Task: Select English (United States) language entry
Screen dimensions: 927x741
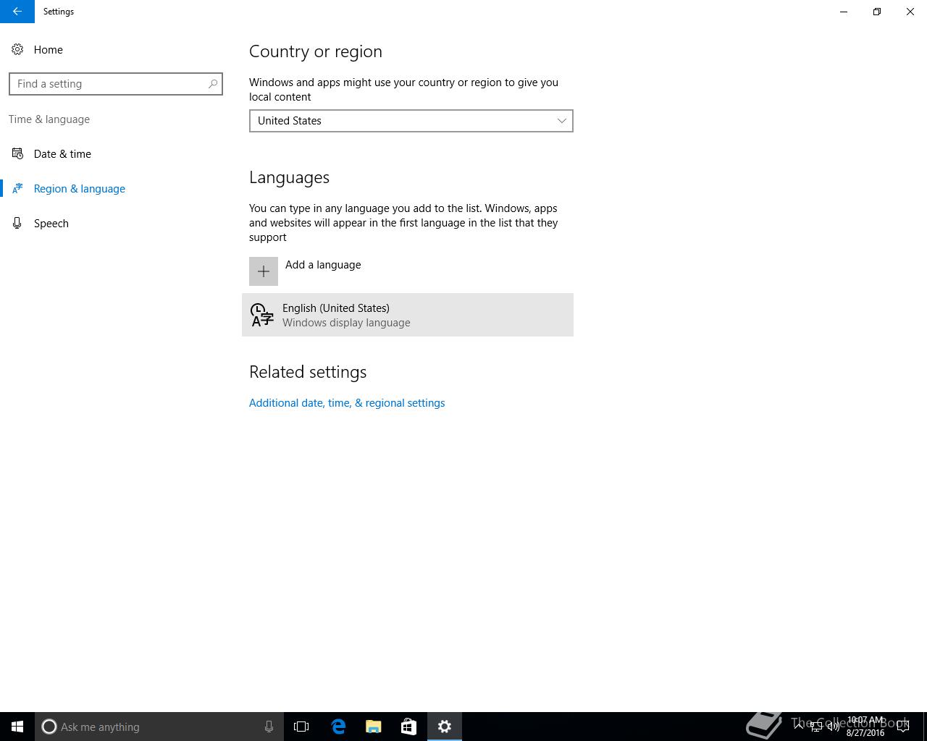Action: (408, 315)
